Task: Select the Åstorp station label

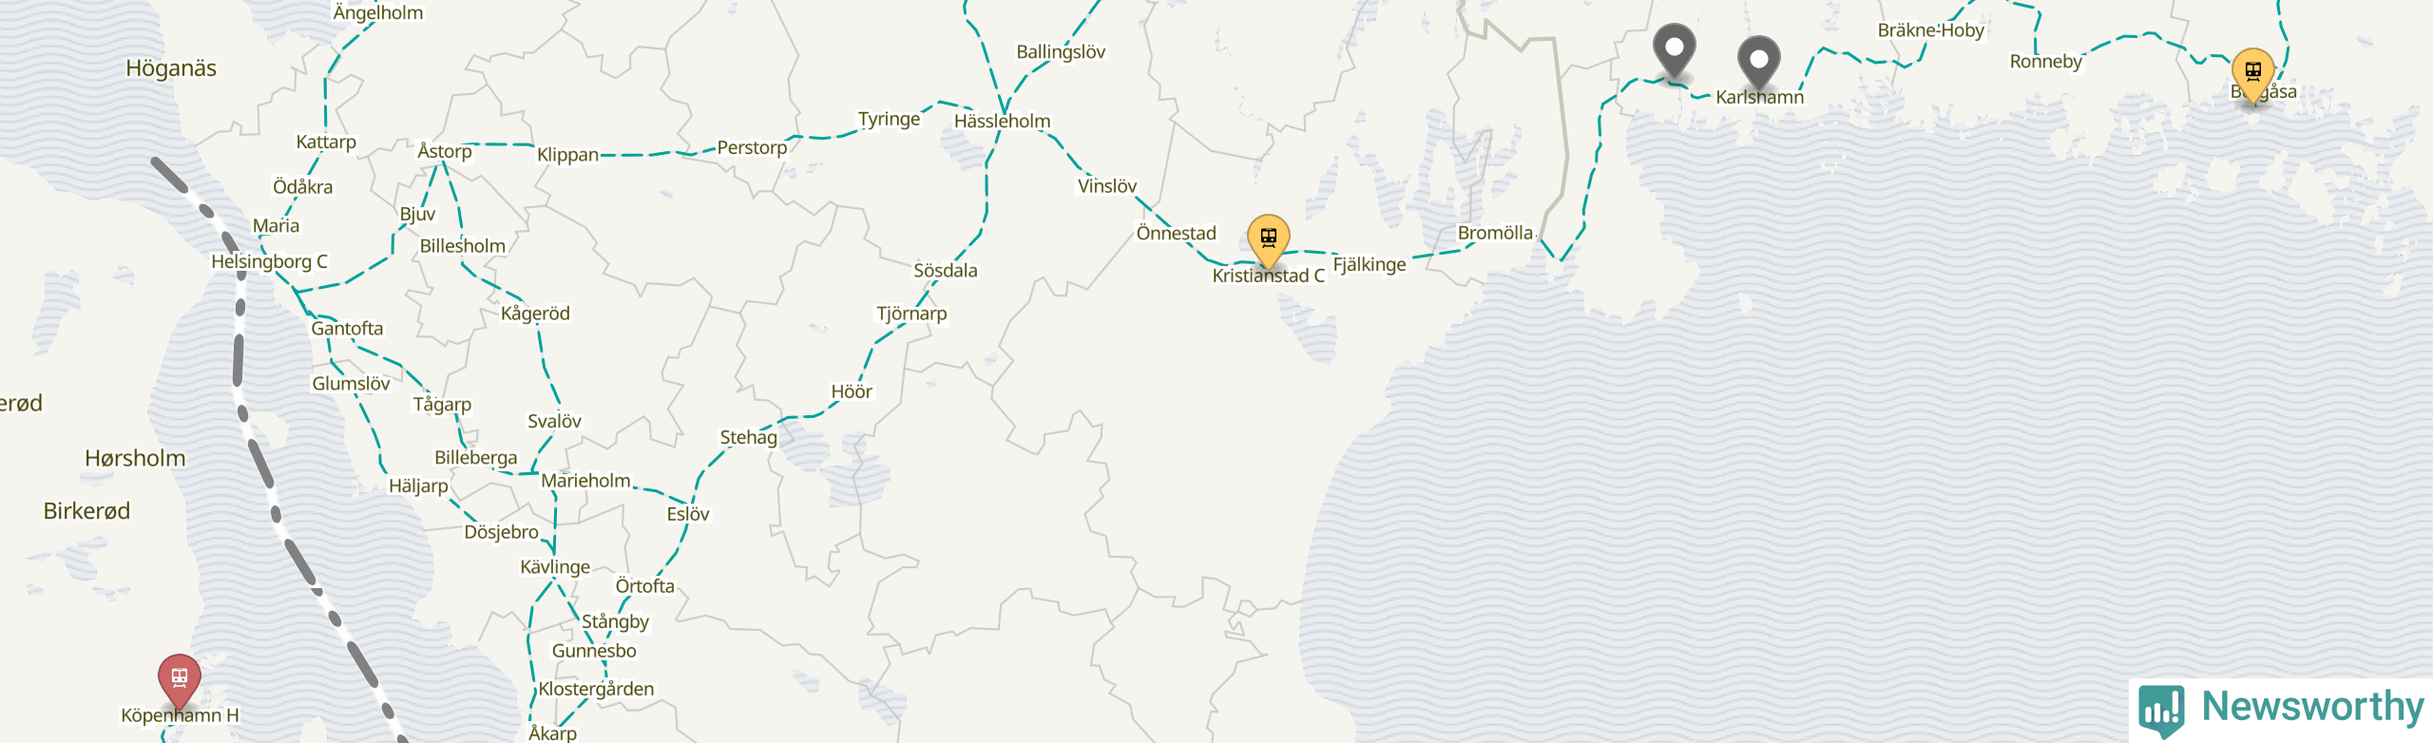Action: 444,151
